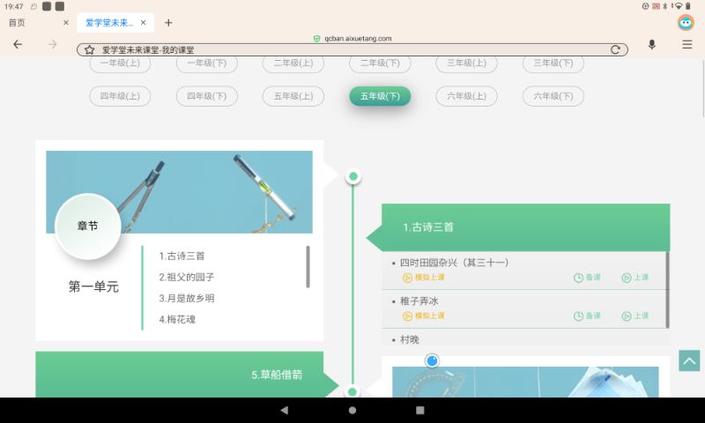The image size is (705, 423).
Task: Open a new browser tab with plus
Action: tap(168, 23)
